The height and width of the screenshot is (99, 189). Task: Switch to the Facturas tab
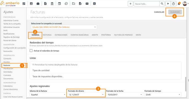47,35
